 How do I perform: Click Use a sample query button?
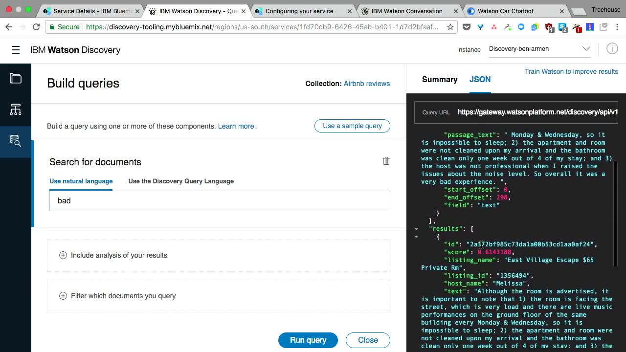click(x=352, y=126)
